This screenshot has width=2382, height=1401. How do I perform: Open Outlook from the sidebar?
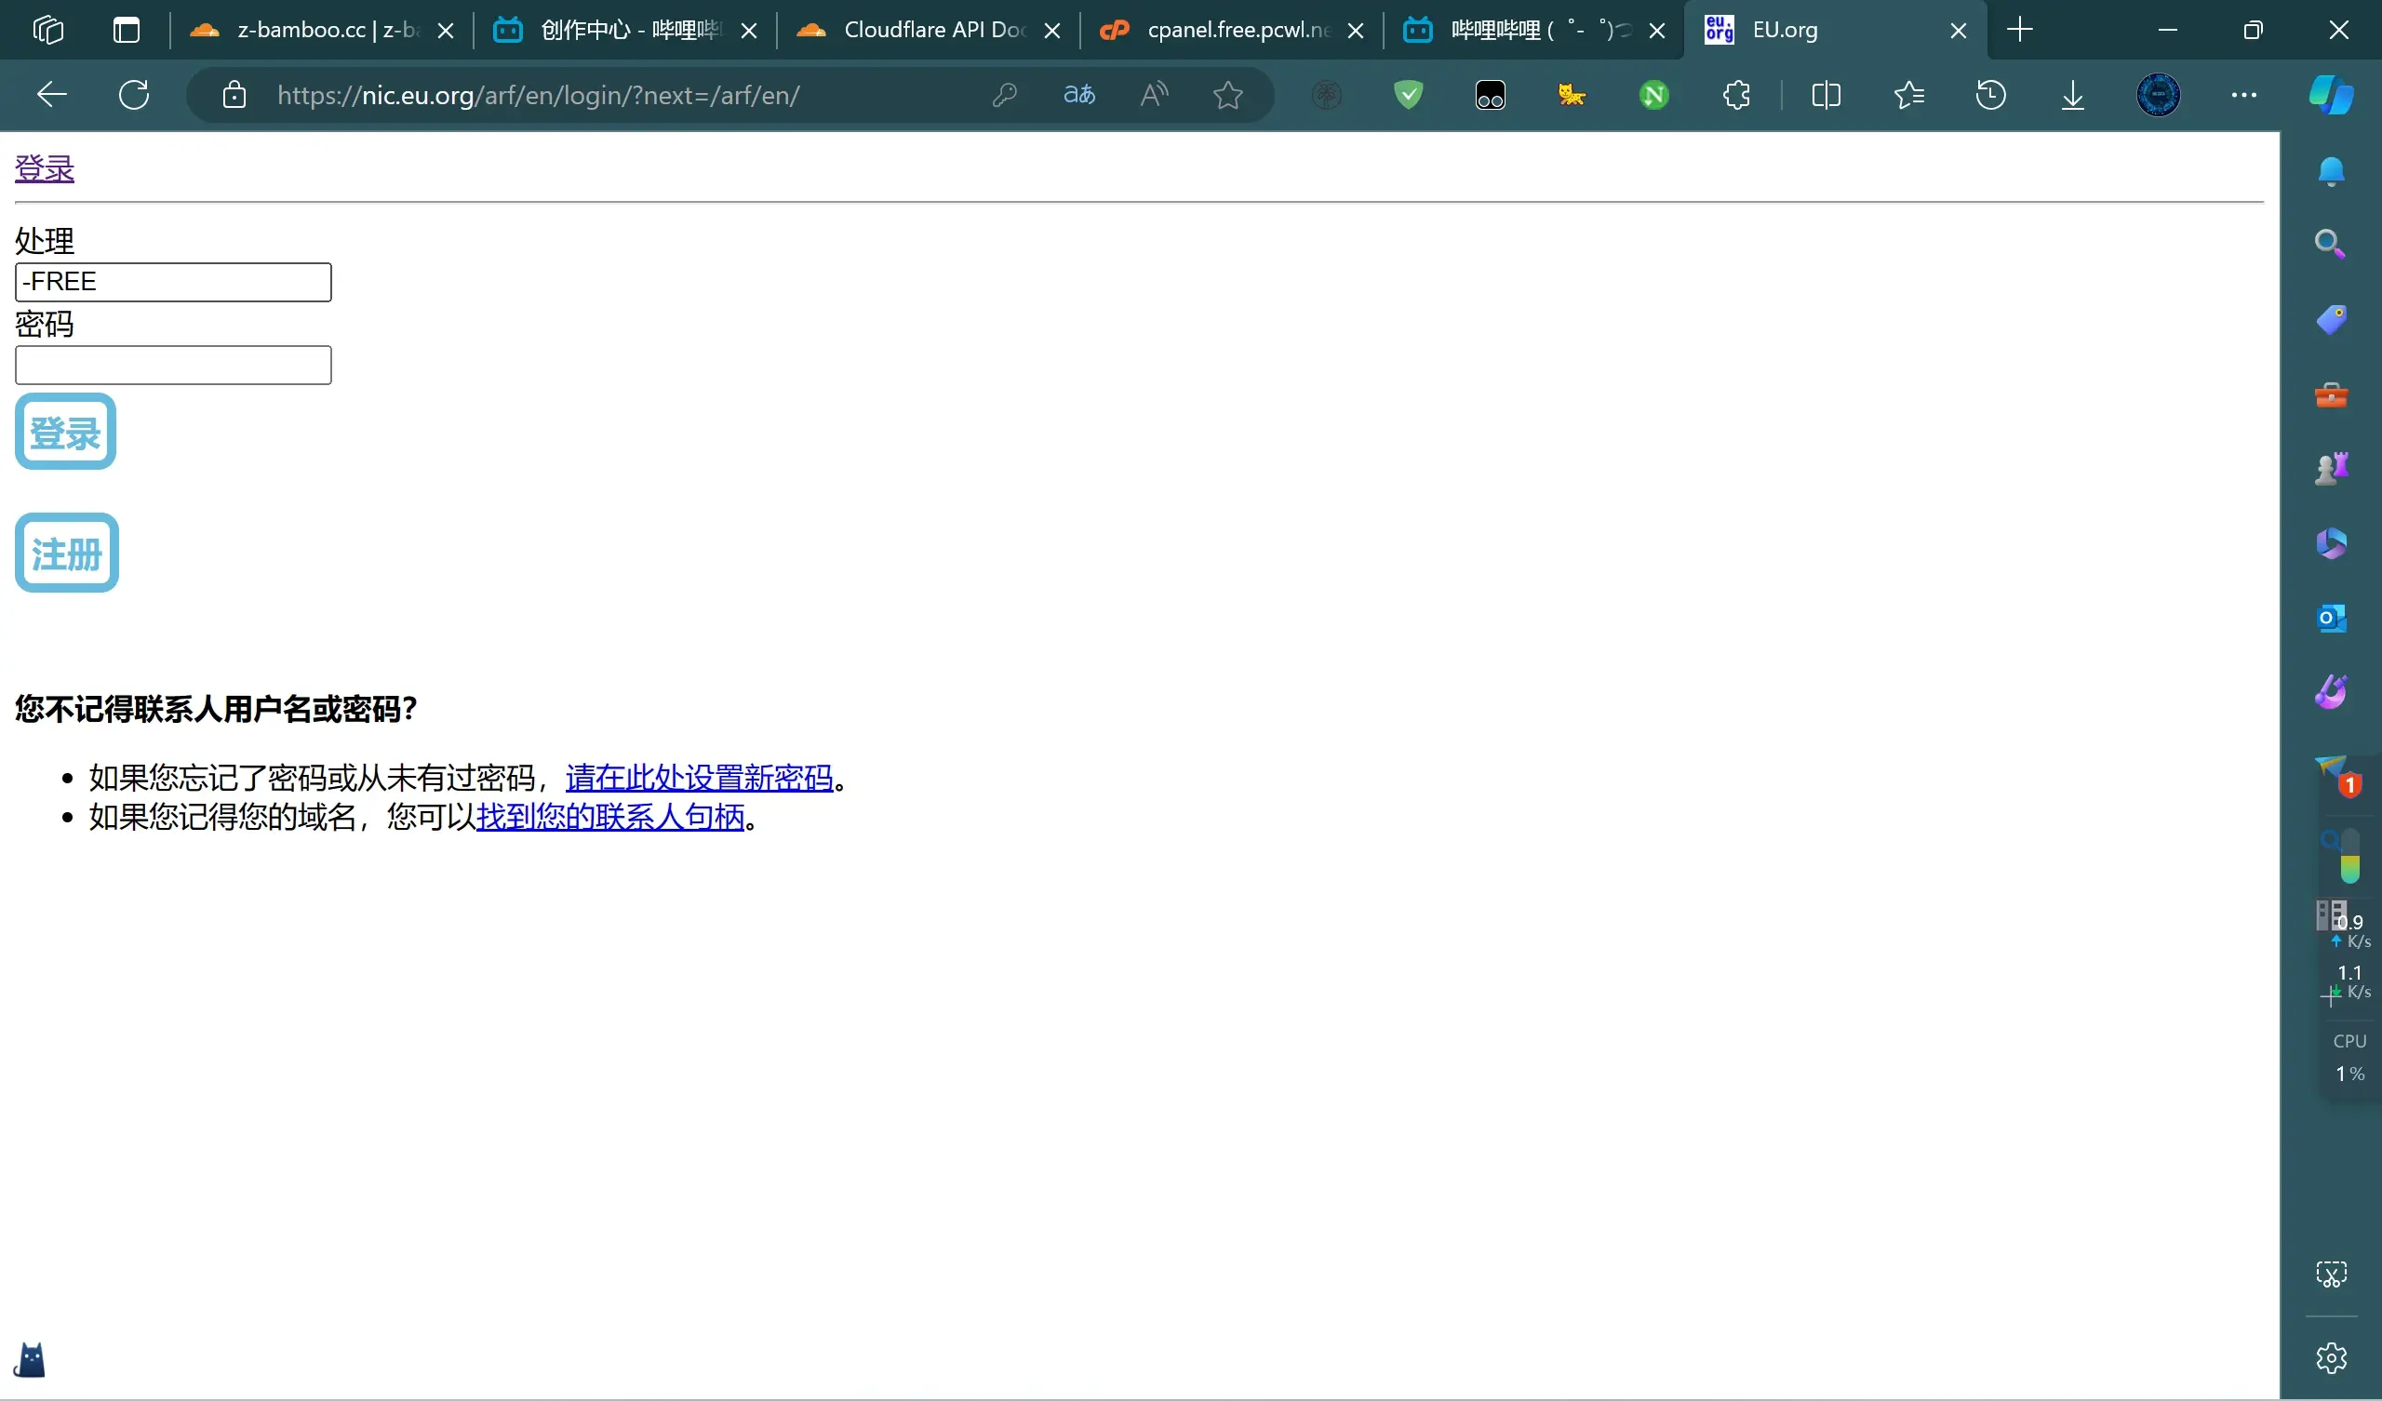coord(2332,619)
